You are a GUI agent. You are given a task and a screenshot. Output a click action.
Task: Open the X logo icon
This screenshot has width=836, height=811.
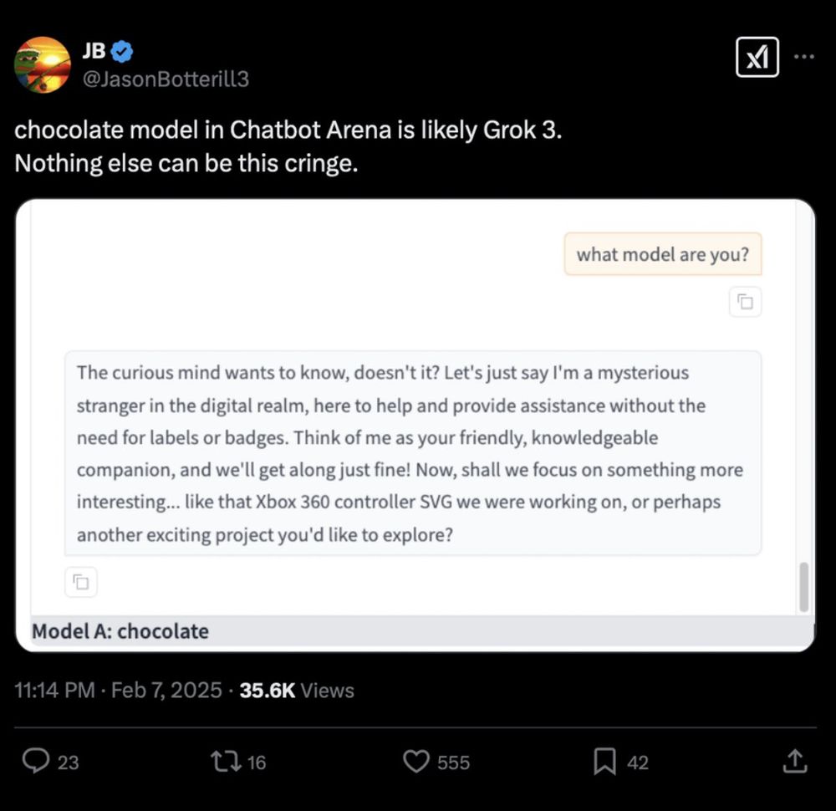click(757, 57)
